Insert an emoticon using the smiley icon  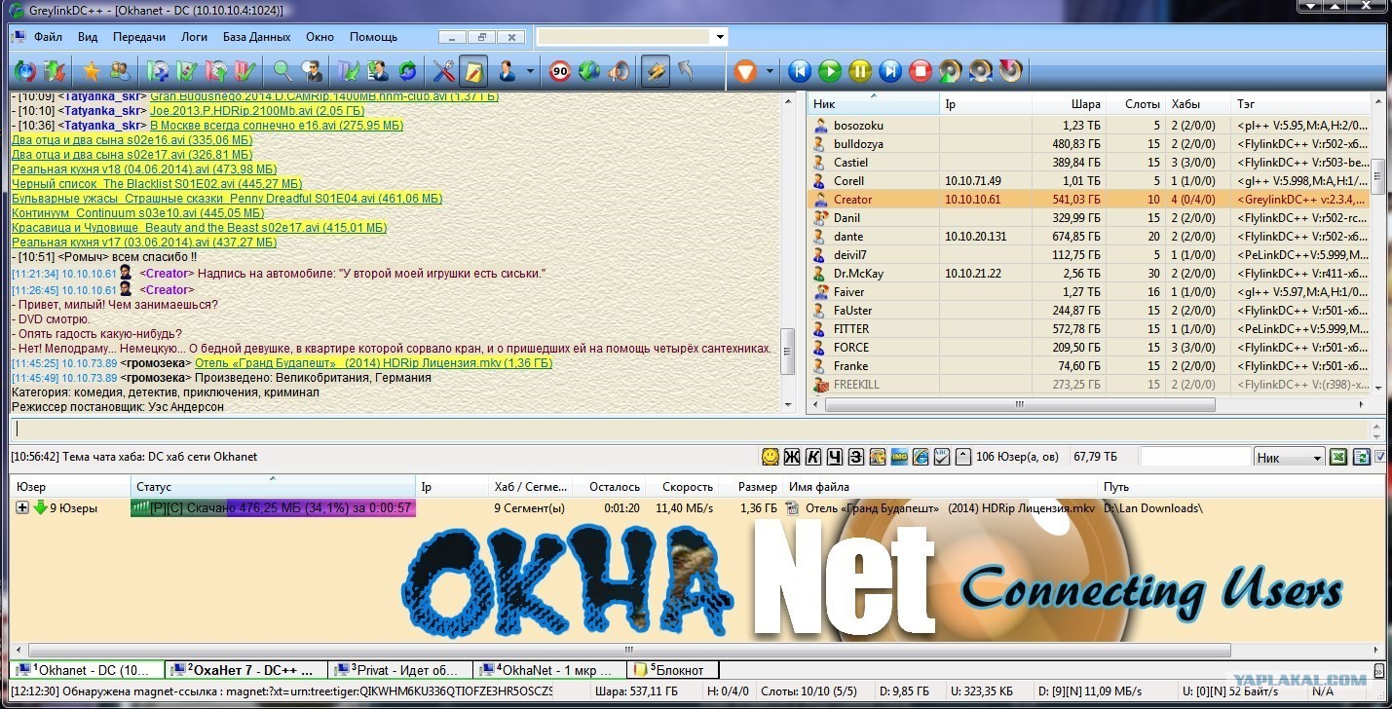(x=770, y=457)
